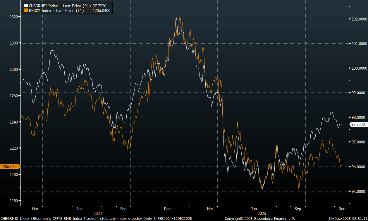Click the 95.0000 right axis label
This screenshot has height=221, width=368.
click(x=358, y=191)
